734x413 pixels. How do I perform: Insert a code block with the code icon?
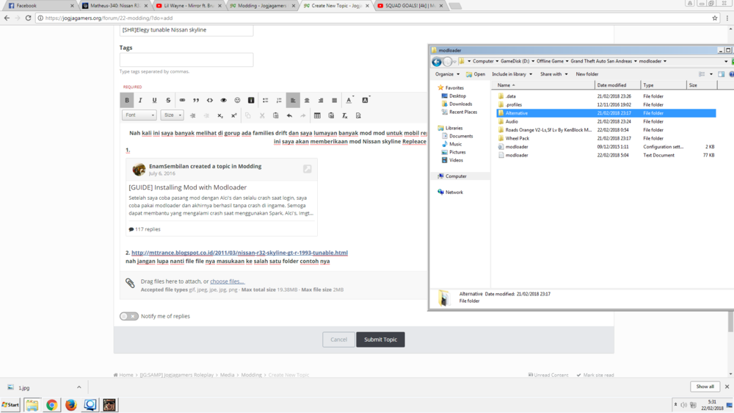pos(210,101)
